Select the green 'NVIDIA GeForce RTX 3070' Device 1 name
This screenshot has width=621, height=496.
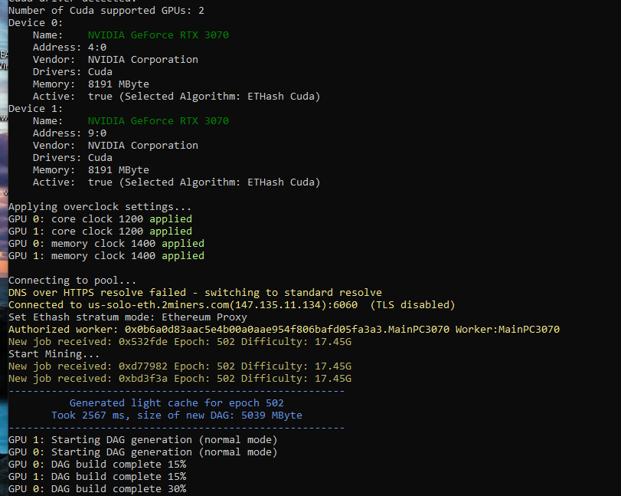pyautogui.click(x=157, y=120)
